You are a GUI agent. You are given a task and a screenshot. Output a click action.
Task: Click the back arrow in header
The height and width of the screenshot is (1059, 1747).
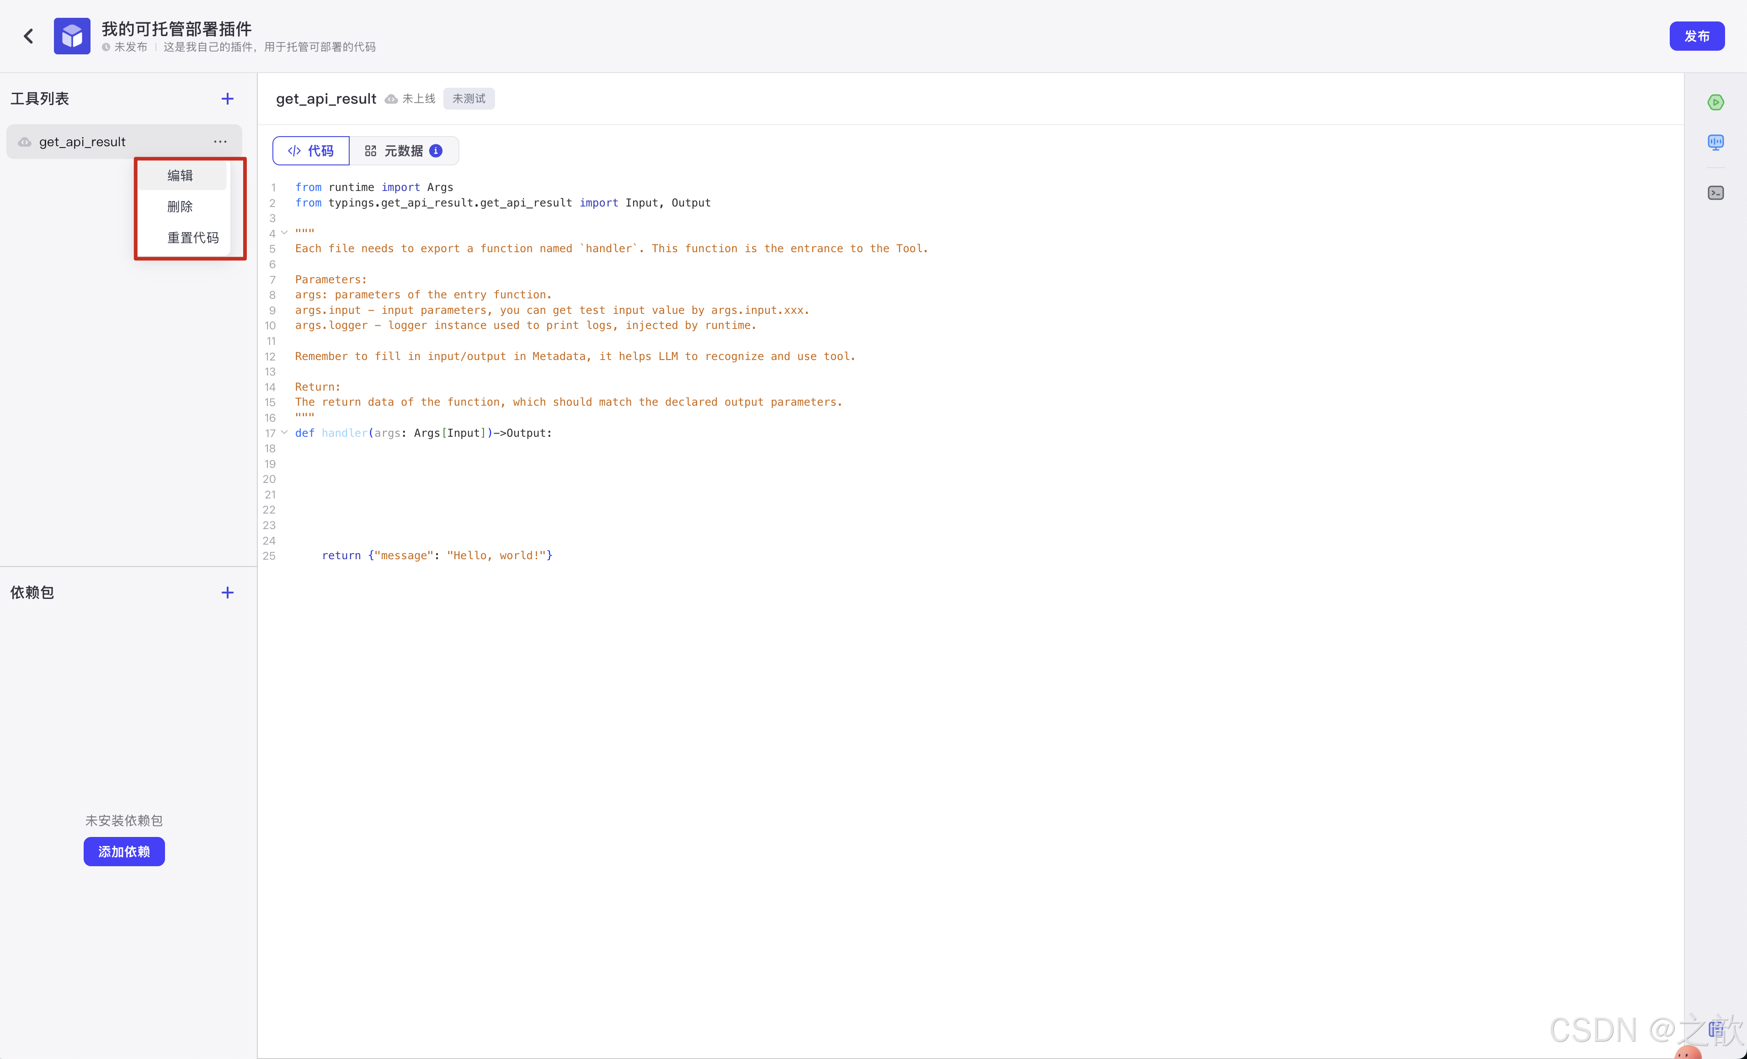[28, 36]
